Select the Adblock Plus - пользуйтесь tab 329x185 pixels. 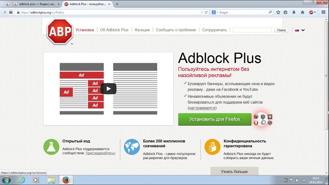(x=88, y=4)
